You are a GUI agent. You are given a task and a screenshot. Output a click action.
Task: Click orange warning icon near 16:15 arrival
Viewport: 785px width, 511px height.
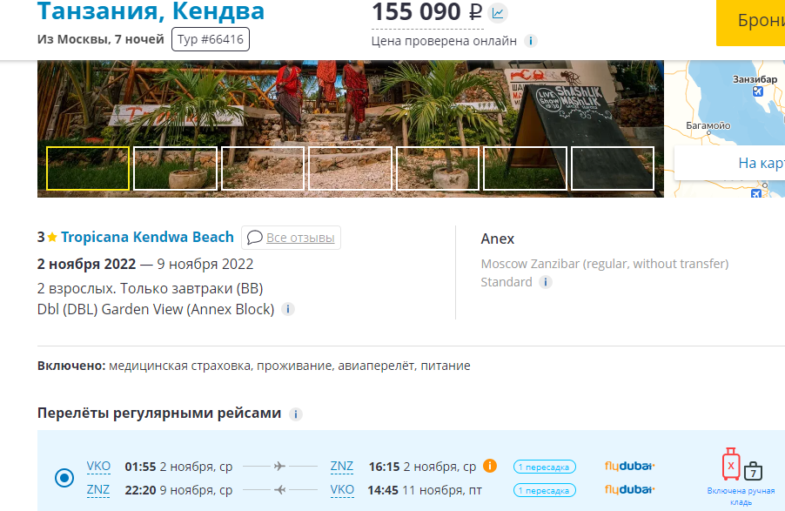[x=490, y=466]
